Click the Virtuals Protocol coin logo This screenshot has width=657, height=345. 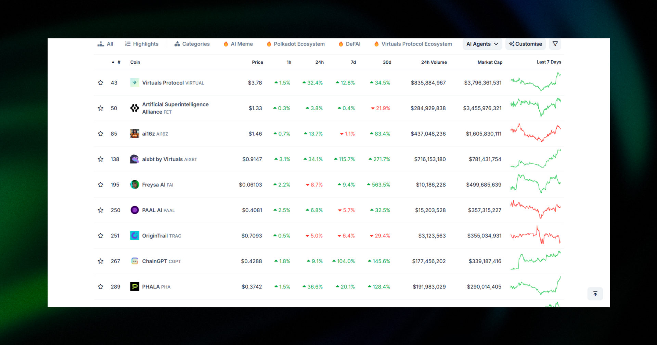pyautogui.click(x=134, y=82)
